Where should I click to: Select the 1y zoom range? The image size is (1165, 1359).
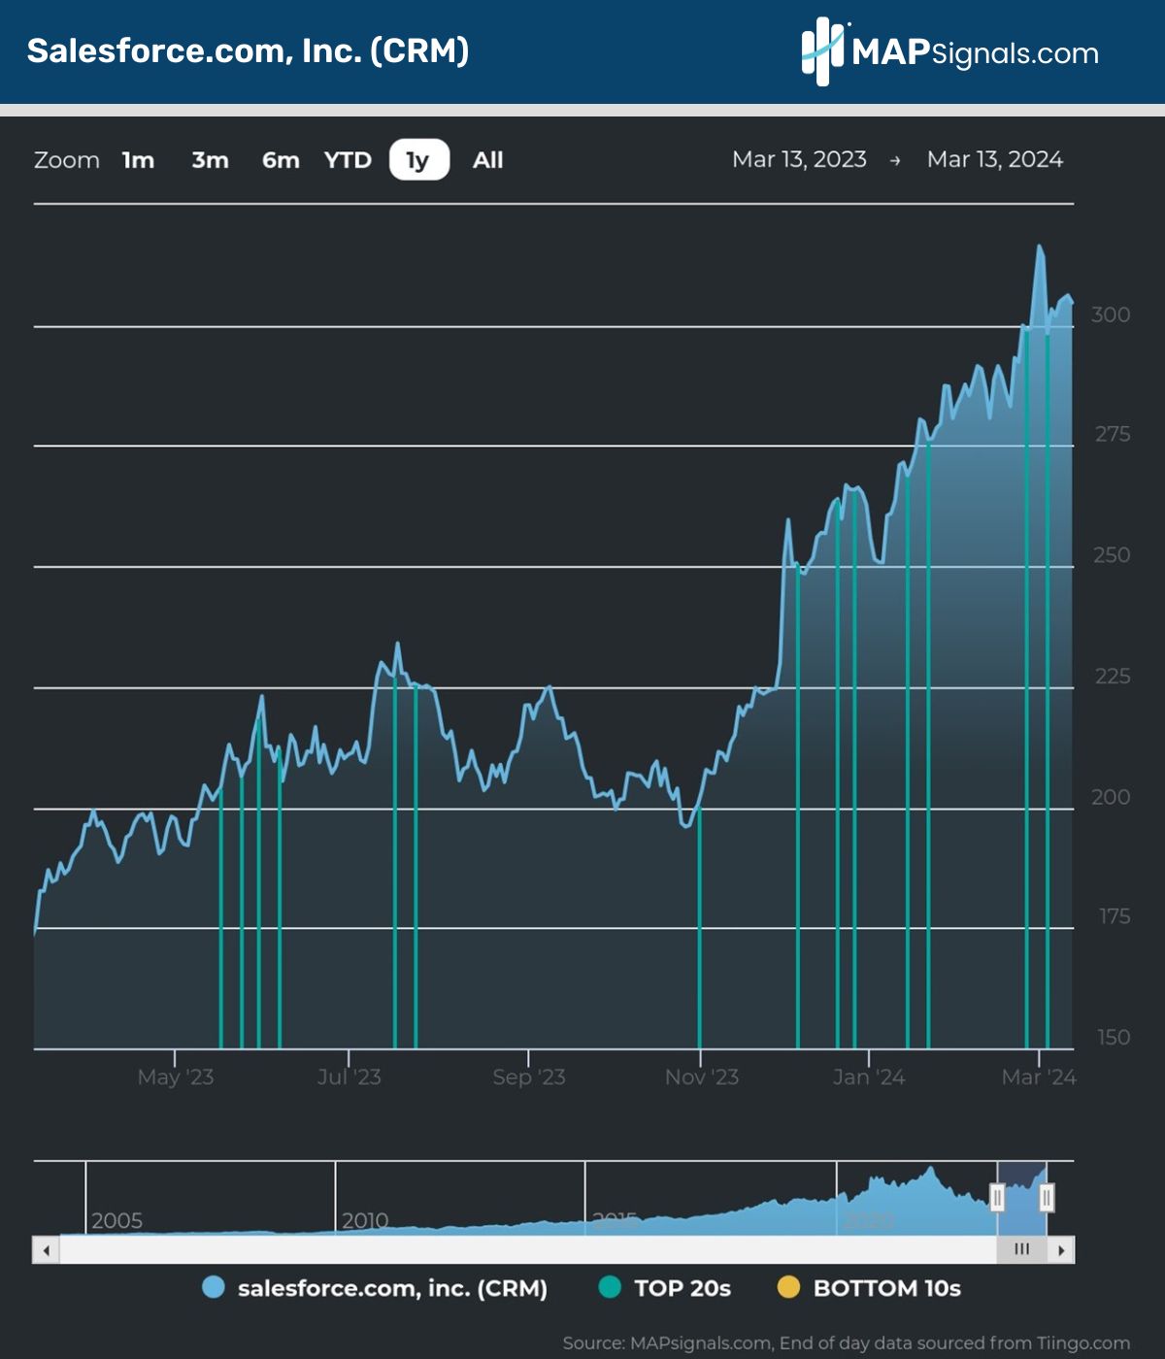tap(418, 160)
